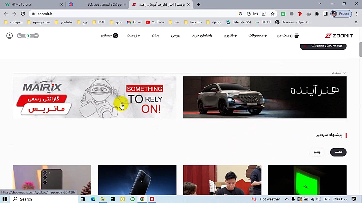Expand the زومیت menu
Viewport: 362px width, 203px height.
click(x=133, y=36)
